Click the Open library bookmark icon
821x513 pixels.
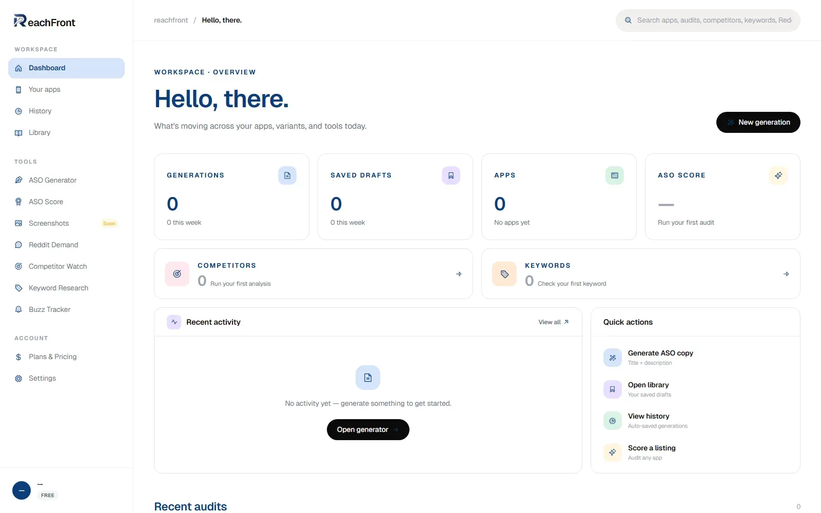(x=613, y=389)
